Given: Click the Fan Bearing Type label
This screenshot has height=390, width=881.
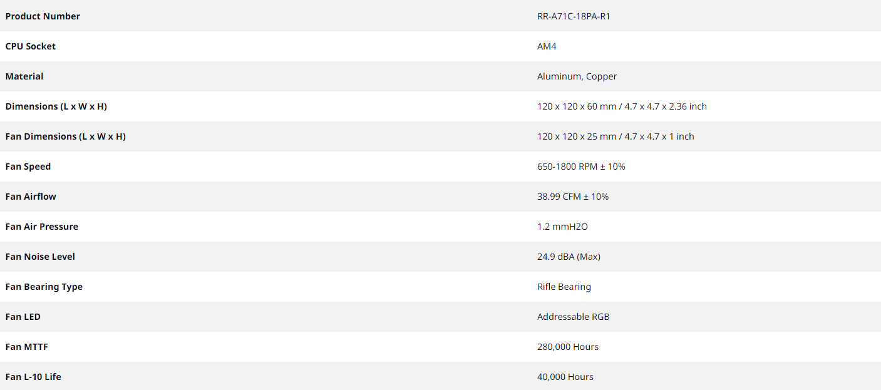Looking at the screenshot, I should click(44, 287).
